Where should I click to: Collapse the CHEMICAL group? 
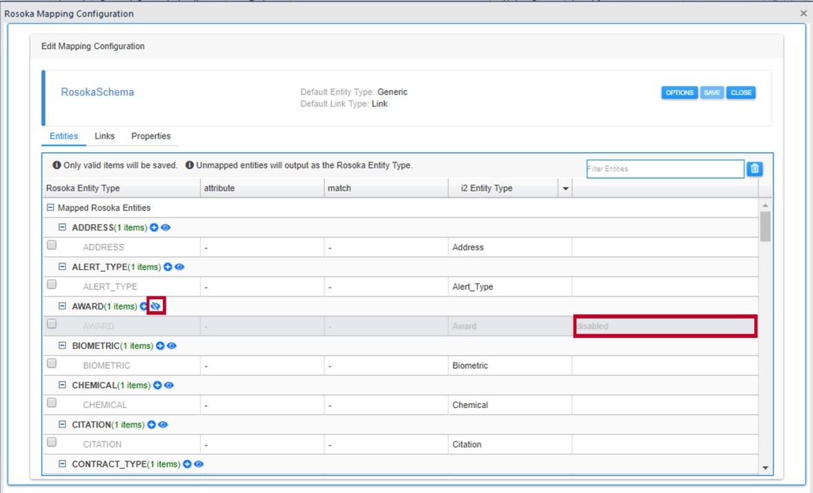(63, 385)
